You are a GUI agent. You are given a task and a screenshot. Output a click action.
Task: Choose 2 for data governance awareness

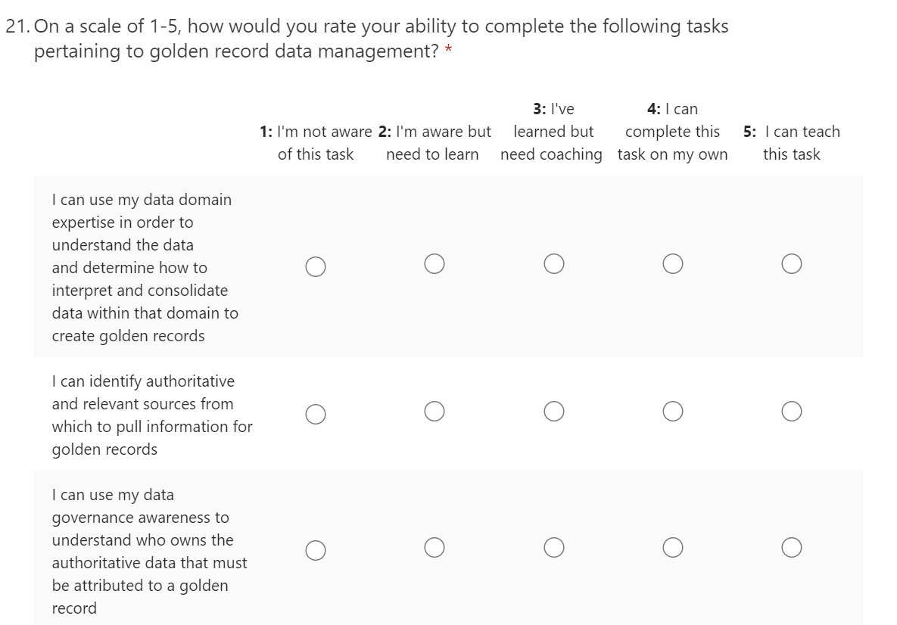pyautogui.click(x=434, y=547)
